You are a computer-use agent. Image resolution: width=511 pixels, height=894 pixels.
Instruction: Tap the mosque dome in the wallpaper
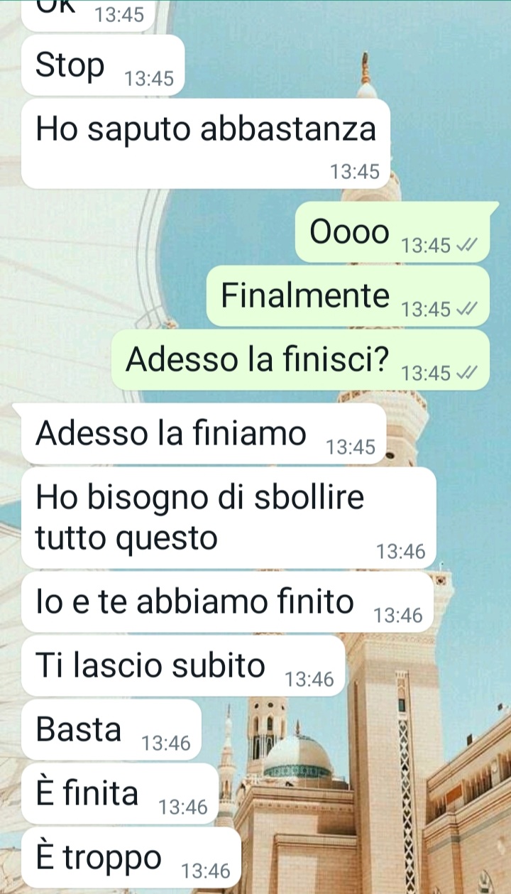tap(297, 756)
